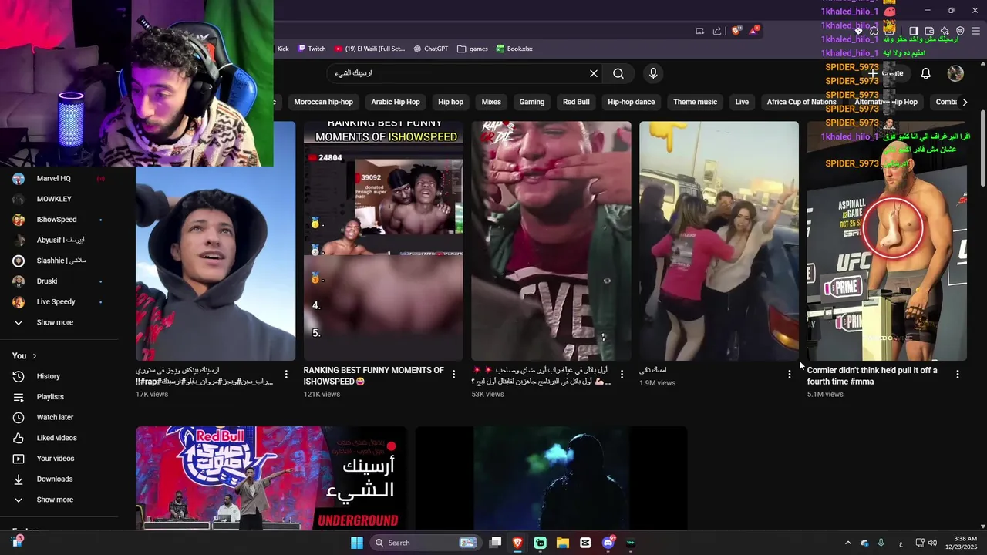Start voice search with the microphone icon
The image size is (987, 555).
click(653, 73)
